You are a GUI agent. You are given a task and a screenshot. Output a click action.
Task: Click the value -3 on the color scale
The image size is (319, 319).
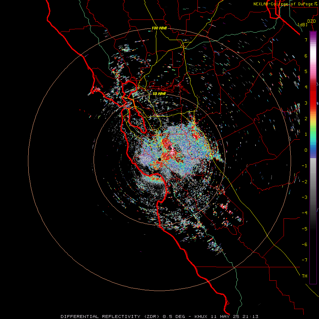click(x=304, y=197)
